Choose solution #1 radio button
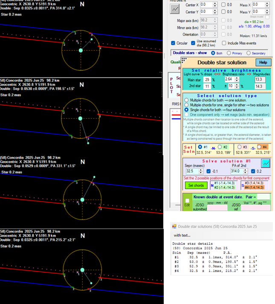Image resolution: width=275 pixels, height=304 pixels. coord(200,147)
